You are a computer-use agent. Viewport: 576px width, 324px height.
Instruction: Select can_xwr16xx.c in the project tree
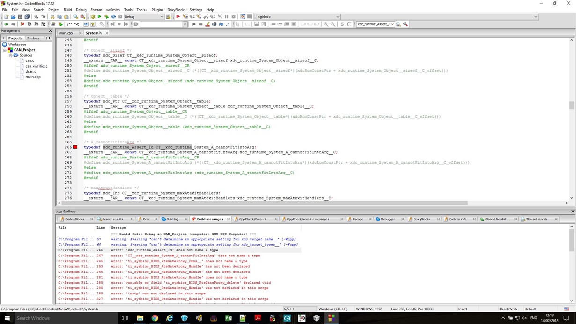click(x=37, y=66)
